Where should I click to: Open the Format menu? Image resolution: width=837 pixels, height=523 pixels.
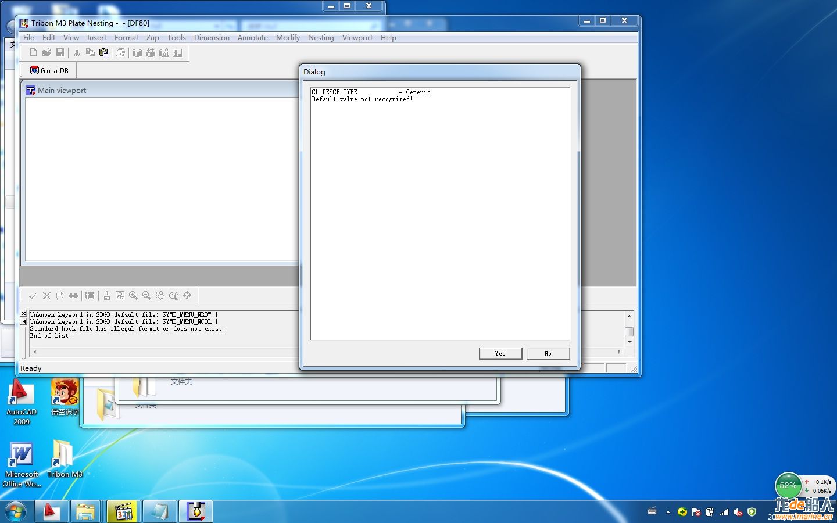pos(126,38)
